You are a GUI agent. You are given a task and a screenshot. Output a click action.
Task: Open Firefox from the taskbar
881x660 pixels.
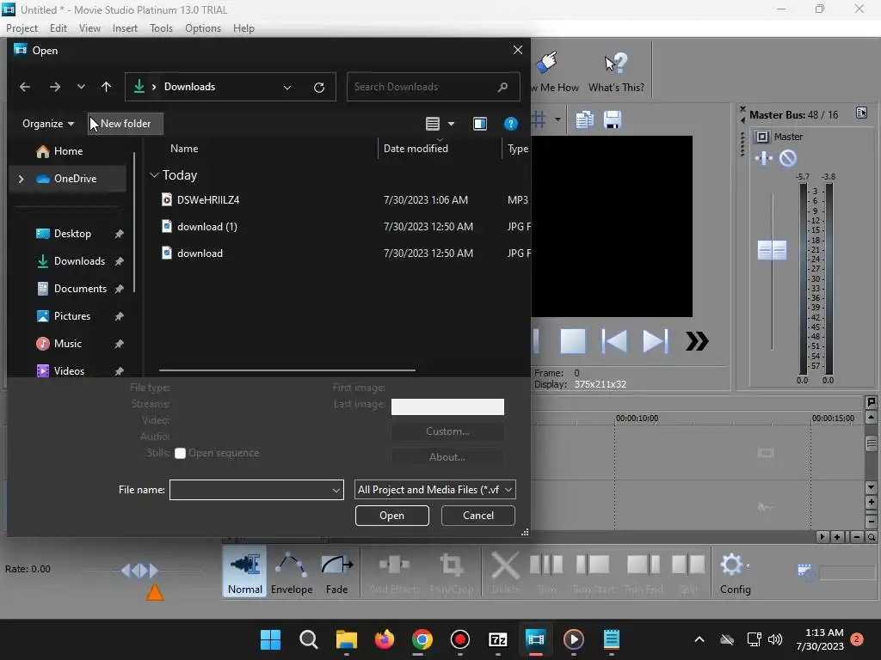(x=385, y=639)
